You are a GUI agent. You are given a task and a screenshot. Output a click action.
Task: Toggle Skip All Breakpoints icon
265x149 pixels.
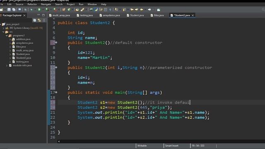tap(25, 10)
